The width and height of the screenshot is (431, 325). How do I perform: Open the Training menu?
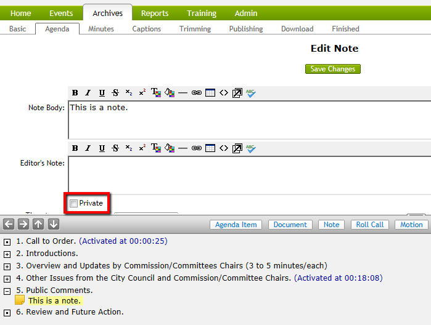(202, 13)
